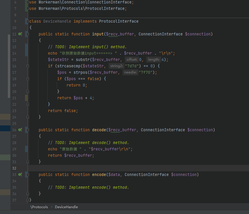Viewport: 249px width, 214px height.
Task: Click Workerman\Connection\ConnectionInterface import line
Action: (x=81, y=2)
